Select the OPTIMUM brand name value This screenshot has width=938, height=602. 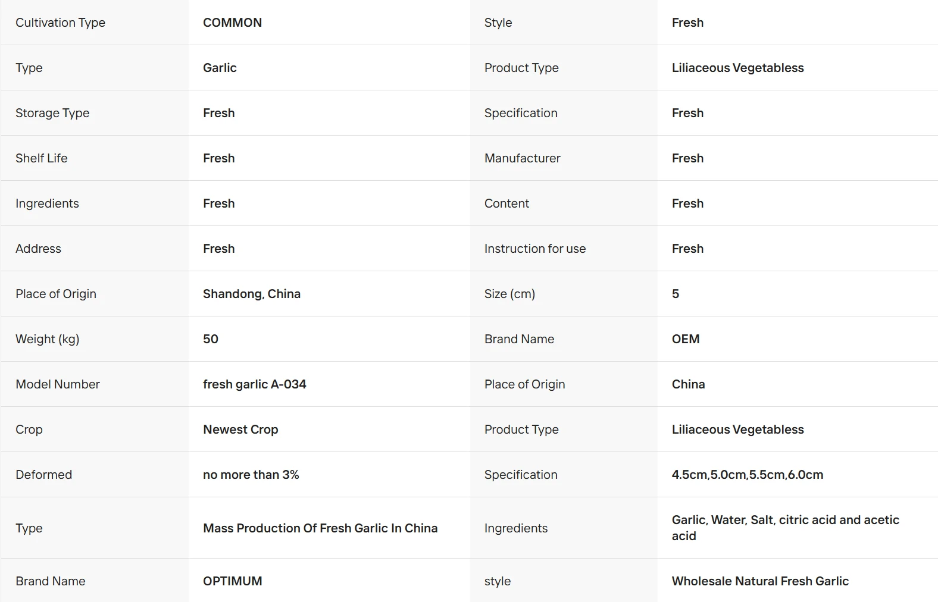(232, 581)
